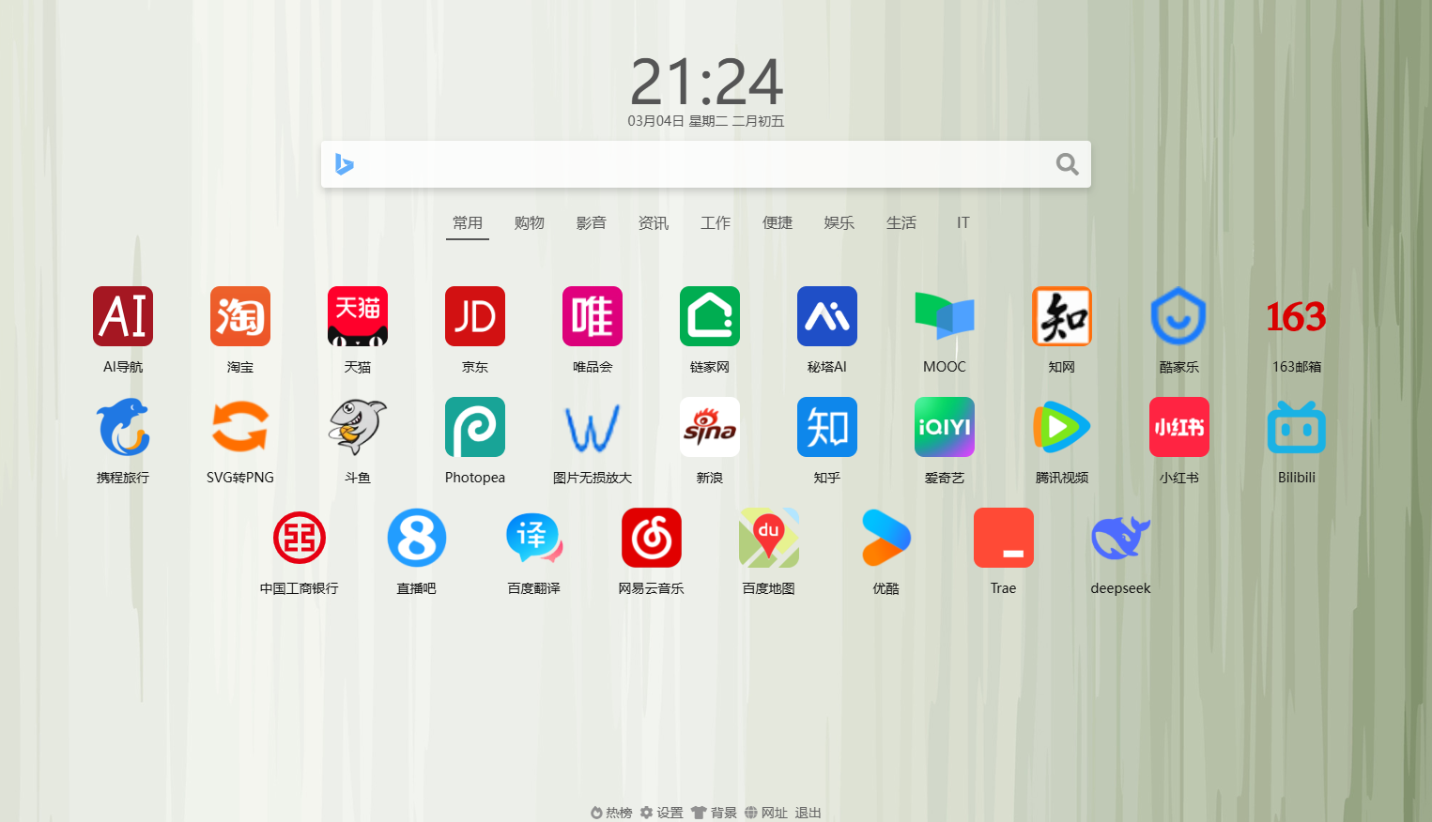Click the 优酷 Youku icon
The width and height of the screenshot is (1432, 822).
pos(886,538)
